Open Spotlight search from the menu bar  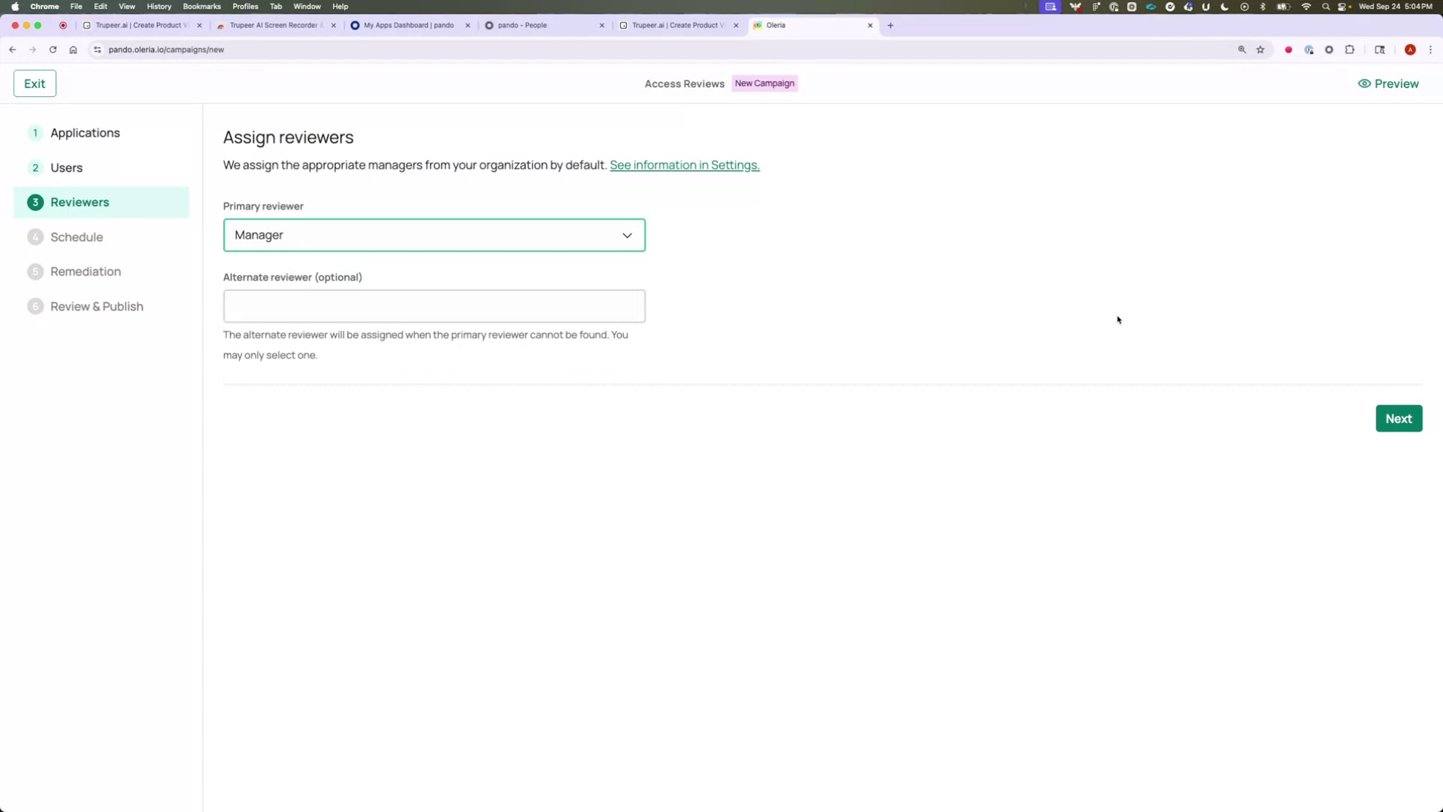pyautogui.click(x=1325, y=6)
